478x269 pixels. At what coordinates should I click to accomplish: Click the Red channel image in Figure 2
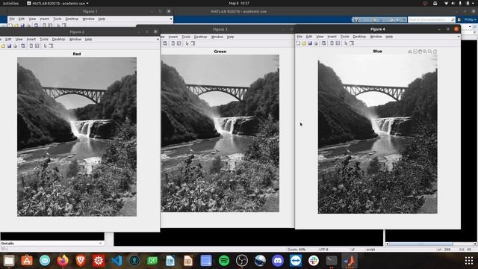click(x=77, y=137)
